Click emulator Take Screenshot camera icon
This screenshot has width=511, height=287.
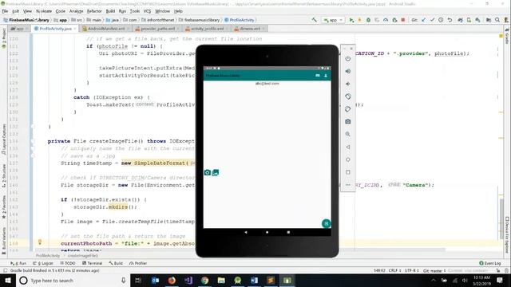pos(348,122)
